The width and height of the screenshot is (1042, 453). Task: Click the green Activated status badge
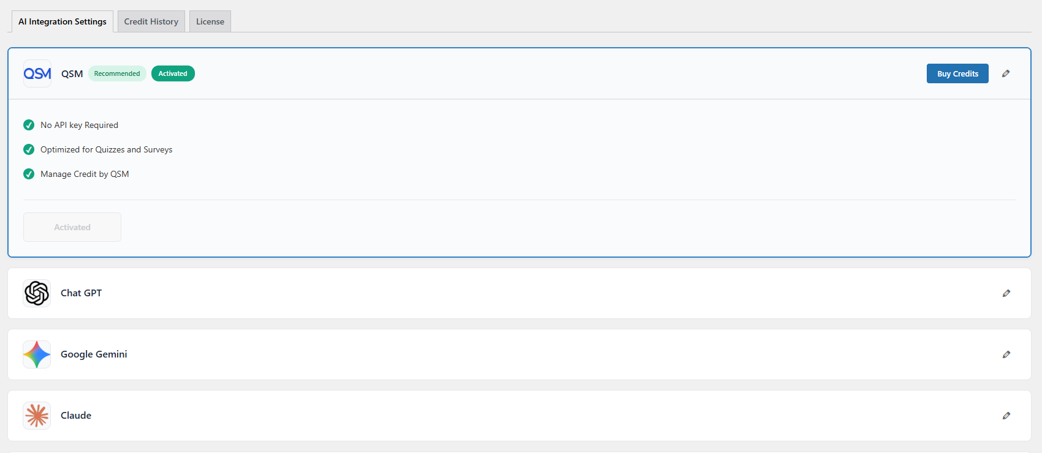[x=173, y=73]
